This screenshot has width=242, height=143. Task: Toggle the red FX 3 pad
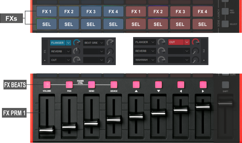tap(180, 12)
